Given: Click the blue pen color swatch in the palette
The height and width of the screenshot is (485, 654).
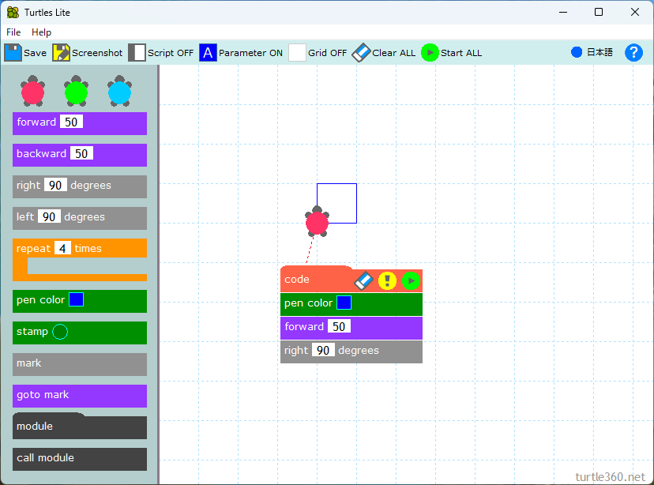Looking at the screenshot, I should pyautogui.click(x=76, y=300).
